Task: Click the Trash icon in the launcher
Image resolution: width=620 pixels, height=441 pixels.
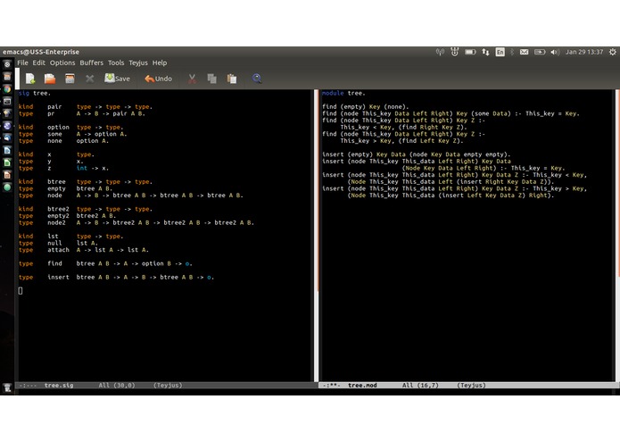Action: coord(7,388)
